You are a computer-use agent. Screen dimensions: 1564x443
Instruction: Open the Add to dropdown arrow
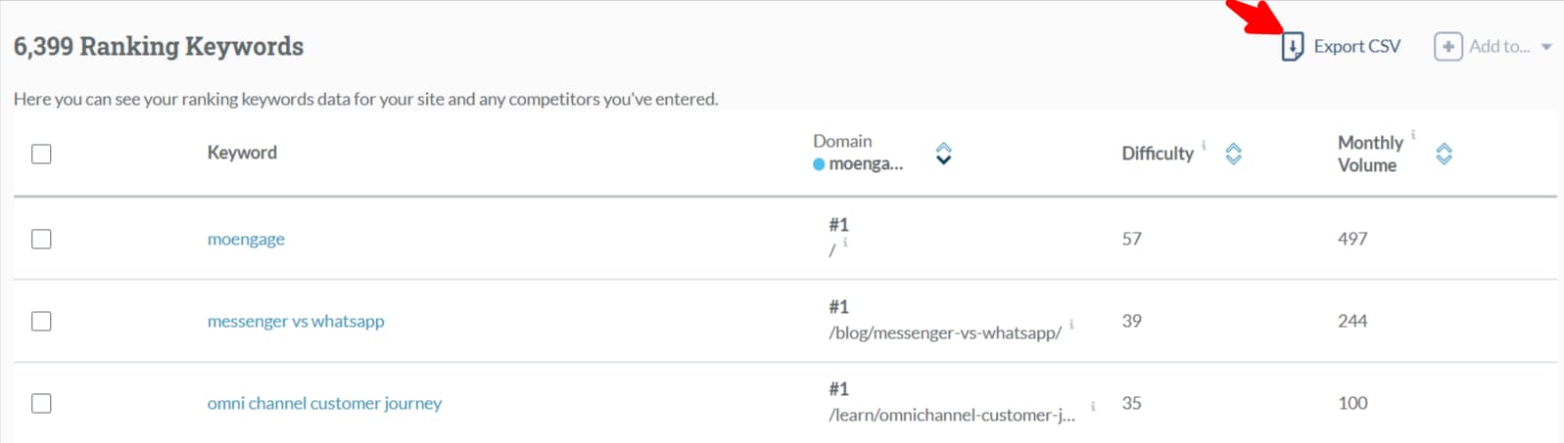(x=1546, y=47)
